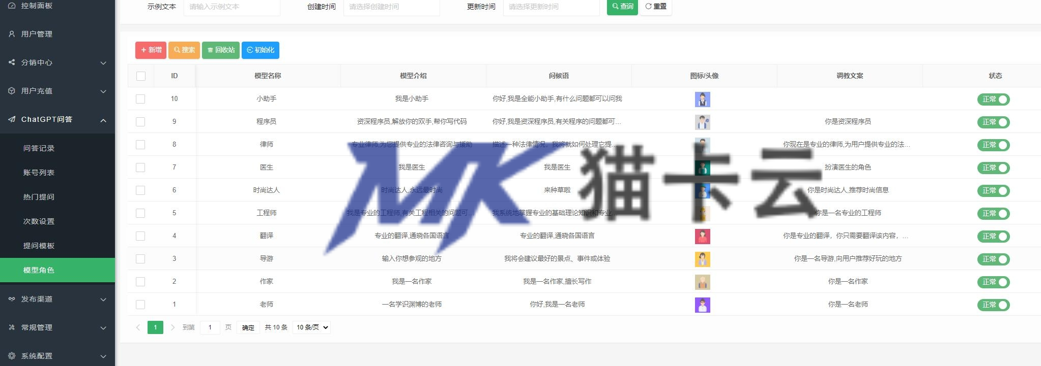Click the 控制面板 dashboard sidebar icon
Screen dimensions: 1041x366
[x=12, y=6]
